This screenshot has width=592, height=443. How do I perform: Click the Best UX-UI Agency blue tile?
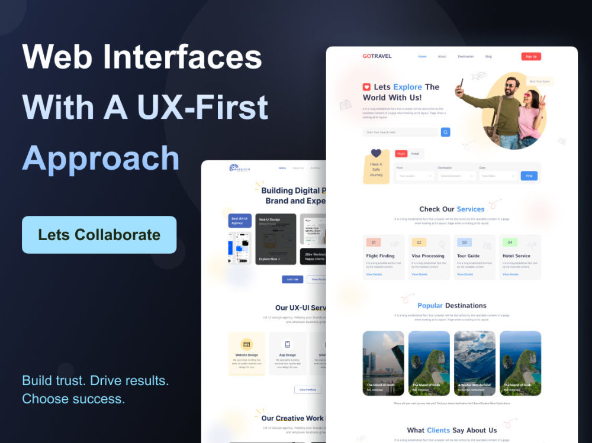[240, 221]
